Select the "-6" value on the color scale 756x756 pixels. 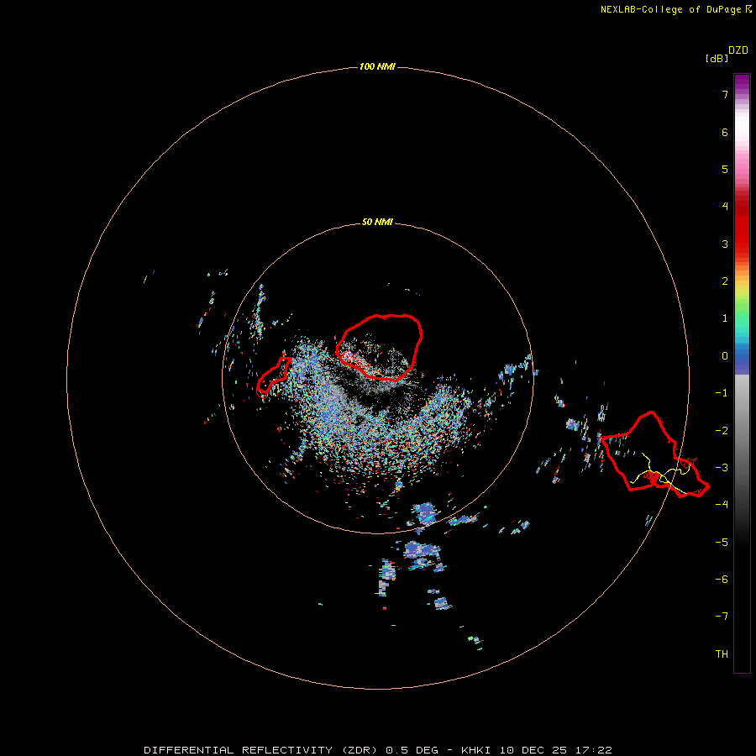[722, 580]
